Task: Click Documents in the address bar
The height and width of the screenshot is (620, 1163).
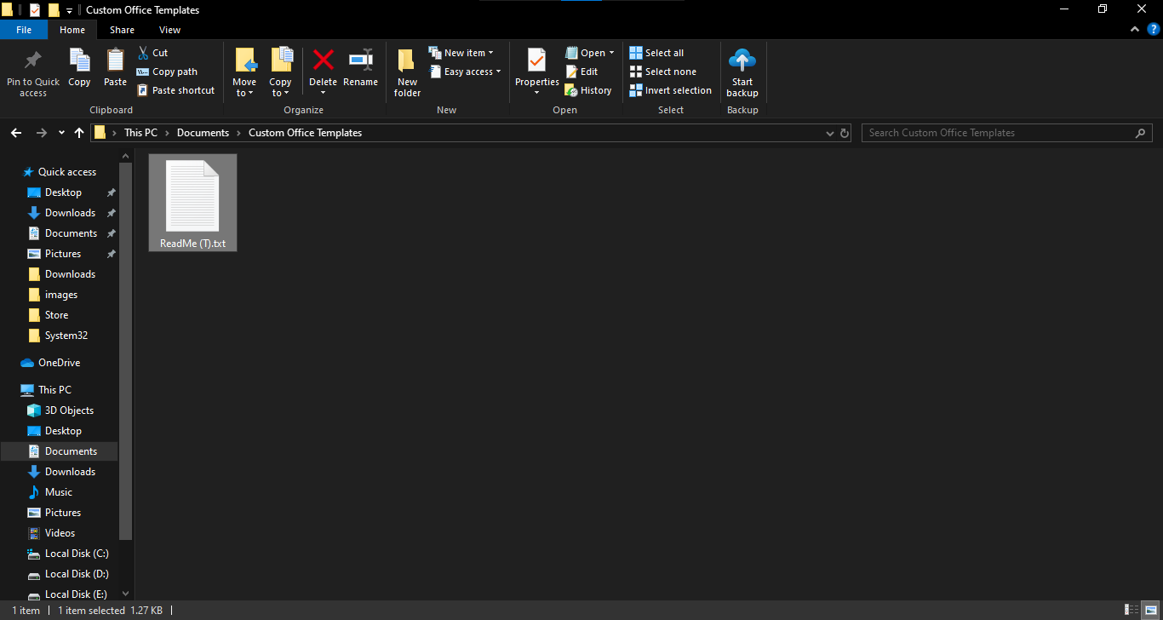Action: point(203,133)
